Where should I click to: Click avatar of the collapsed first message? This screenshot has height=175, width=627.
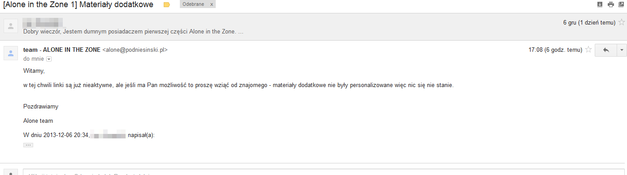coord(10,26)
